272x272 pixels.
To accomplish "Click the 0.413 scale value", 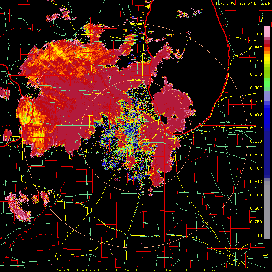I will click(256, 182).
